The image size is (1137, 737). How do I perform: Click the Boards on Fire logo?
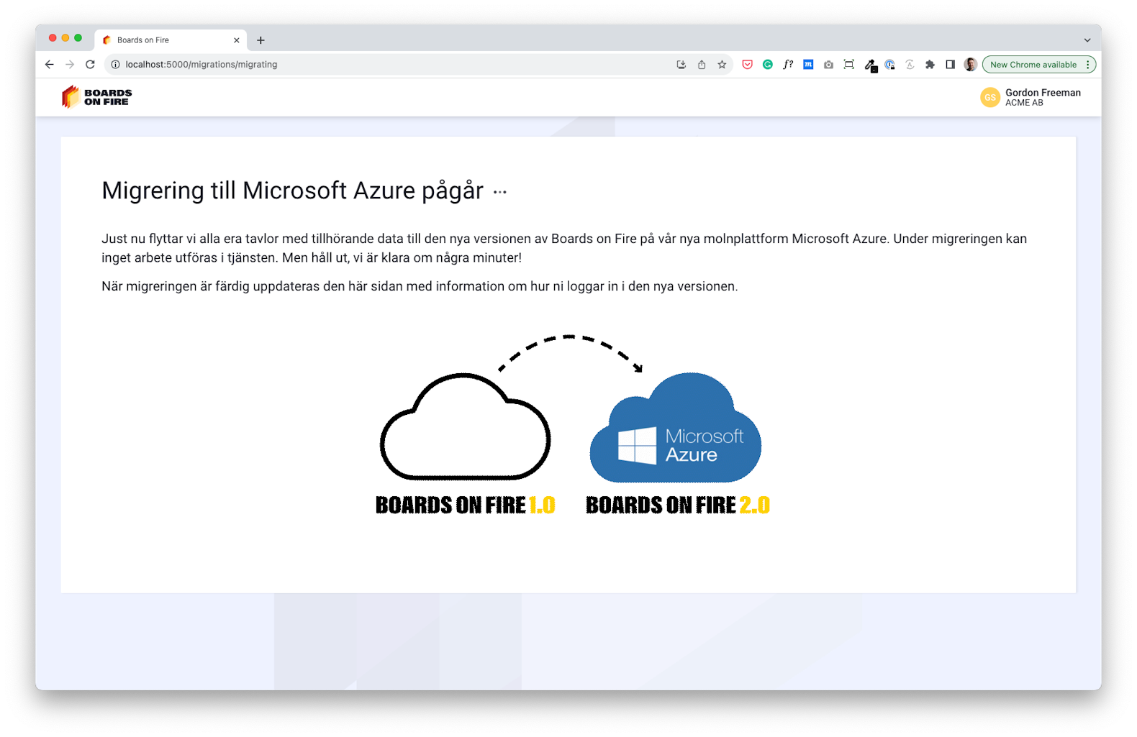point(97,97)
